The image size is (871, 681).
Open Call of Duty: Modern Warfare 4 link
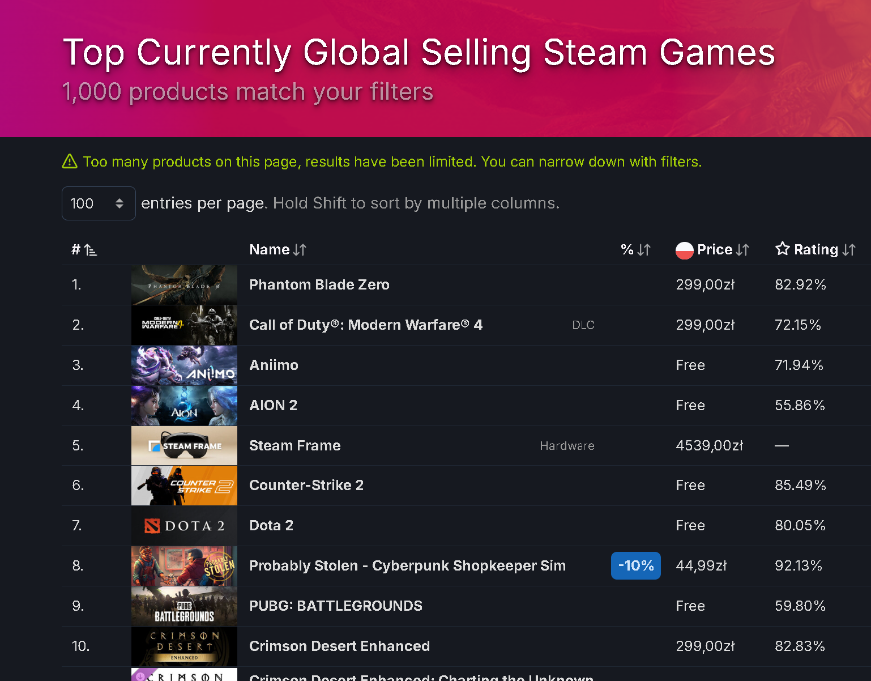(366, 325)
